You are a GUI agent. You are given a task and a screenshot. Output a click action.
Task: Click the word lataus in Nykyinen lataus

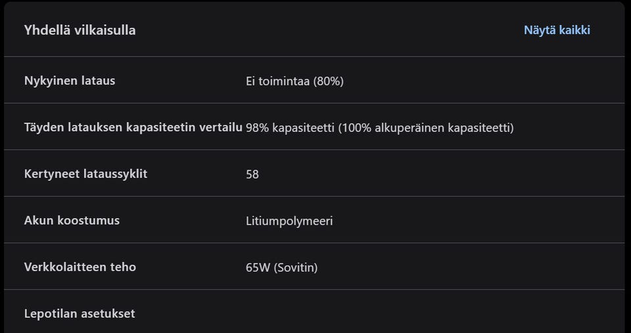pos(98,81)
